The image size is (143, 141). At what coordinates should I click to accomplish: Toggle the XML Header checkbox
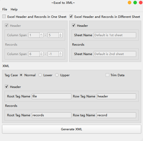[7, 87]
